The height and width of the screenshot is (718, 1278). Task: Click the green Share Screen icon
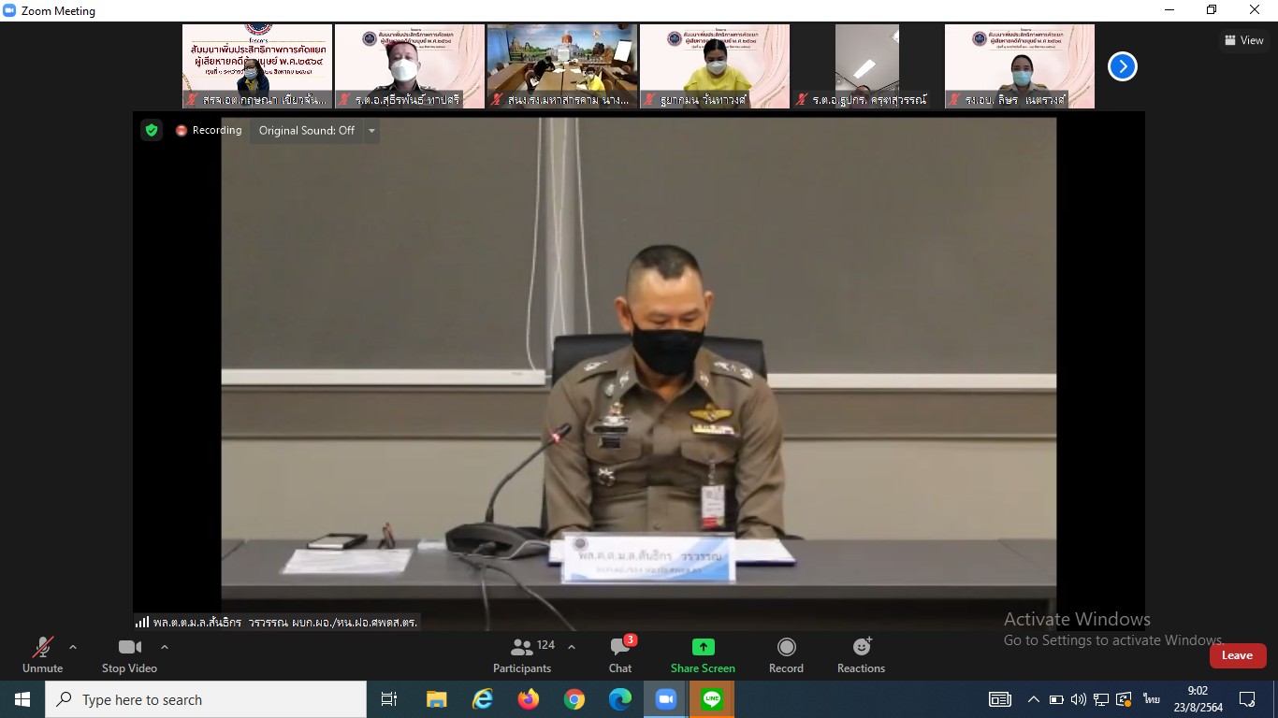703,647
